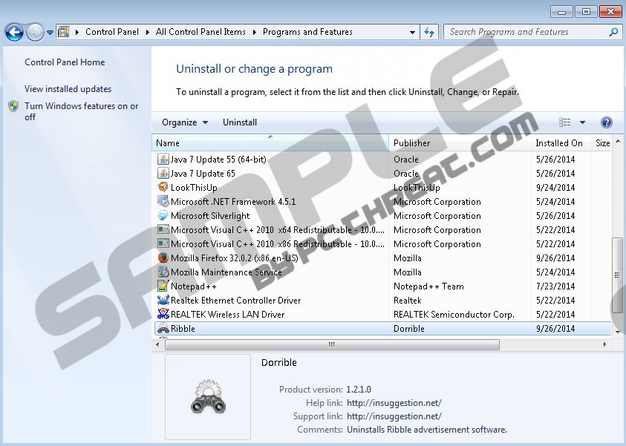Viewport: 626px width, 446px height.
Task: Click the Refresh button beside address bar
Action: point(428,32)
